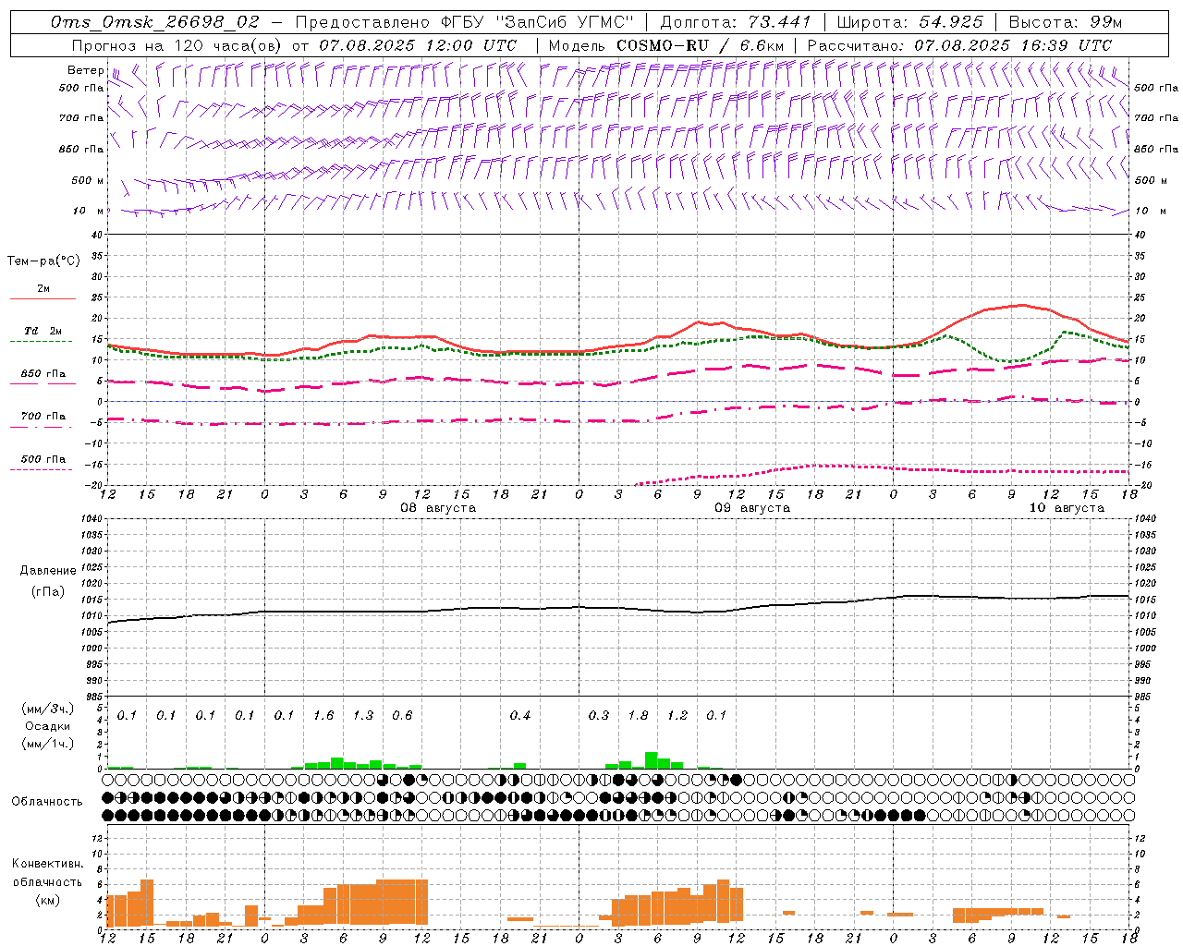The image size is (1183, 946).
Task: Click the 0.6 precipitation amount
Action: click(x=402, y=715)
